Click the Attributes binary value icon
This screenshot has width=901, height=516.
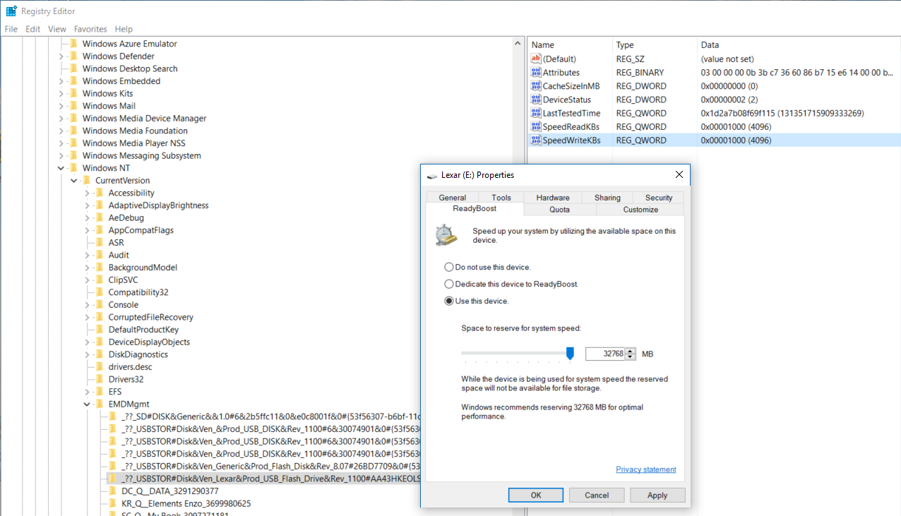[x=536, y=73]
